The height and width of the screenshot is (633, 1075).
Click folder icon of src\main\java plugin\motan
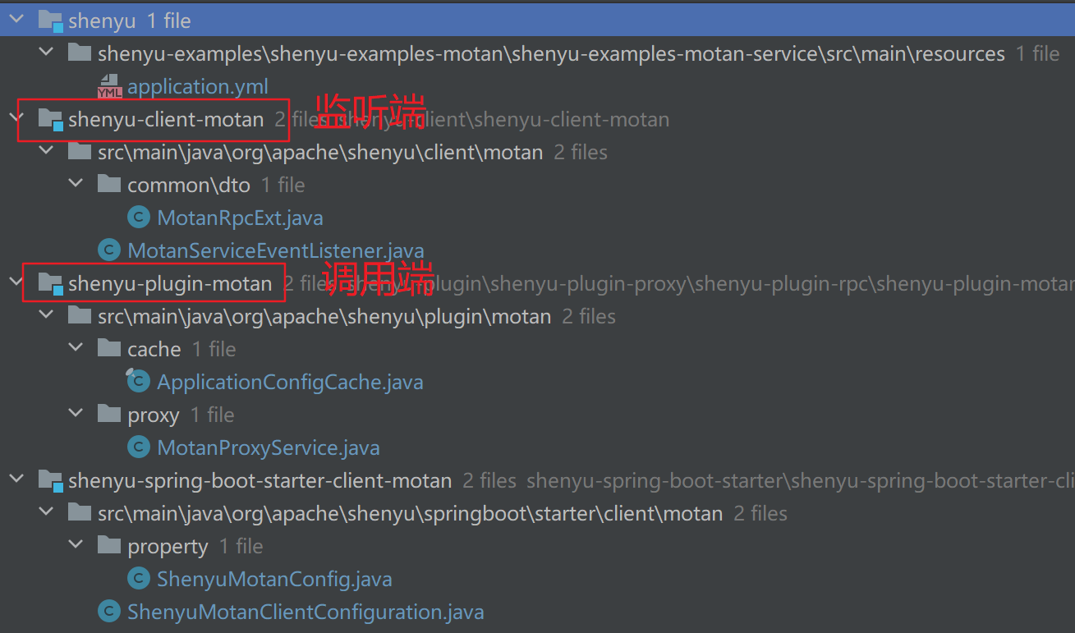point(80,315)
